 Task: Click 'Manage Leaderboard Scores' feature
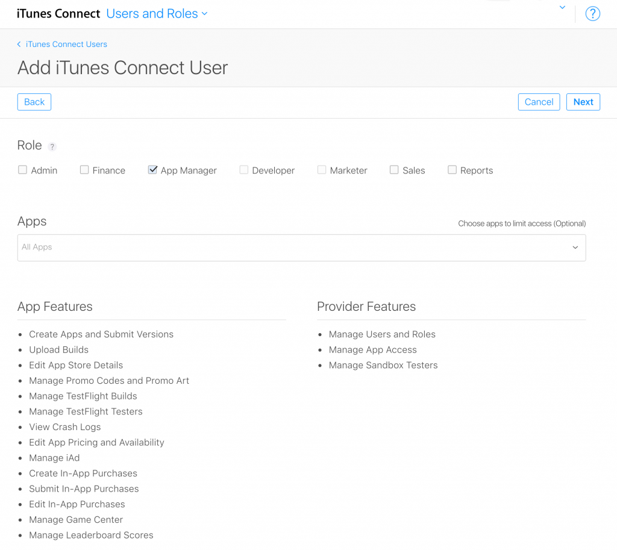[91, 535]
